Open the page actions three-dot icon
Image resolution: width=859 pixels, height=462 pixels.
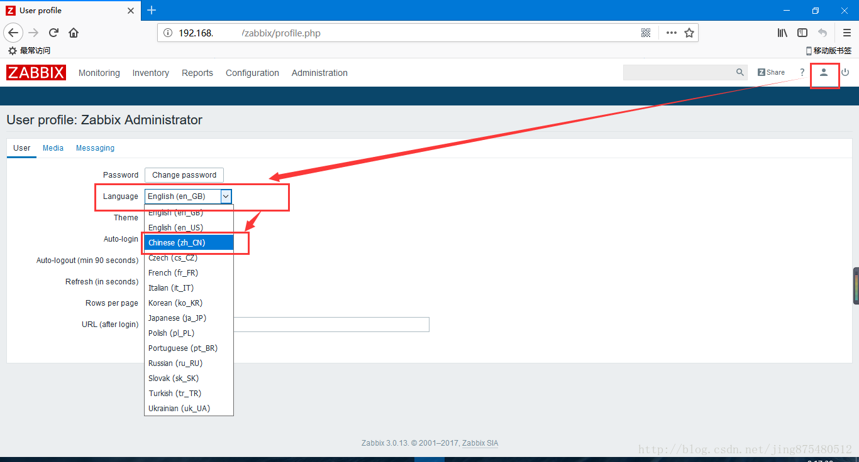click(x=671, y=33)
